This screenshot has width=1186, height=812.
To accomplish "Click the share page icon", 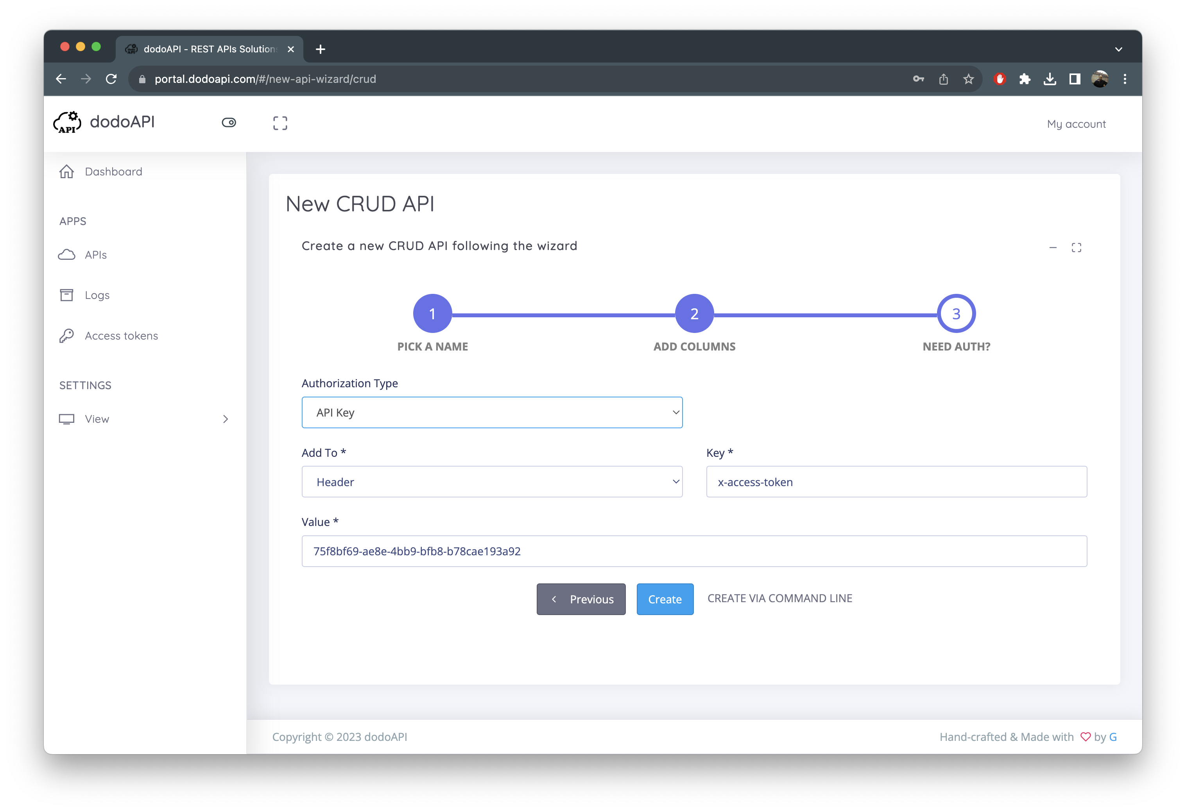I will (x=944, y=79).
